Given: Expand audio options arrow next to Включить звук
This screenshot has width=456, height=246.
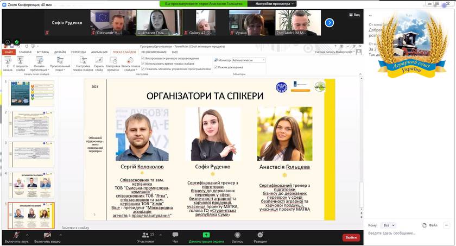Looking at the screenshot, I should 27,235.
